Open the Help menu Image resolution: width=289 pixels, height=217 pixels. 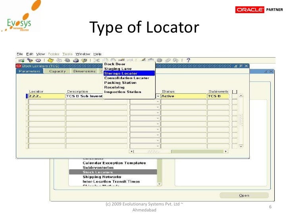(97, 54)
